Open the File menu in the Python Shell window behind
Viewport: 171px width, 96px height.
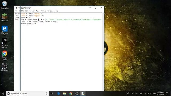click(x=16, y=11)
